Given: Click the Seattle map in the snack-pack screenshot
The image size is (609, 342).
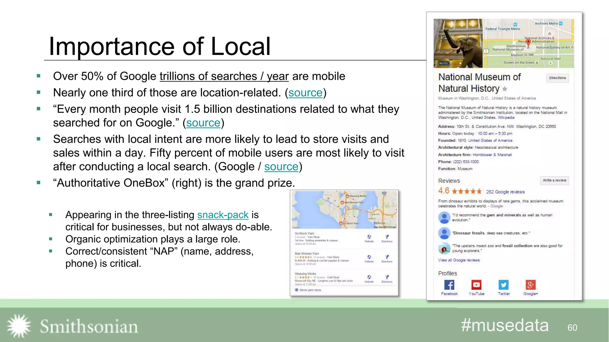Looking at the screenshot, I should (344, 210).
